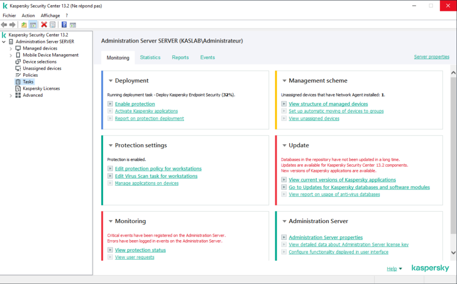Click the Kaspersky Licenses document icon

point(18,88)
